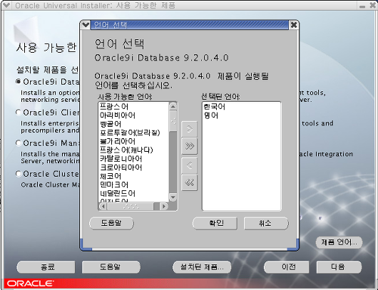Click the vertical scrollbar thumb of language list
This screenshot has height=290, width=378.
[x=173, y=121]
